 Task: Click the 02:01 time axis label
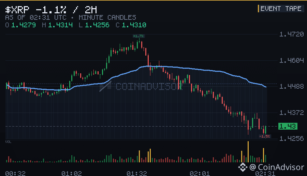[200, 174]
